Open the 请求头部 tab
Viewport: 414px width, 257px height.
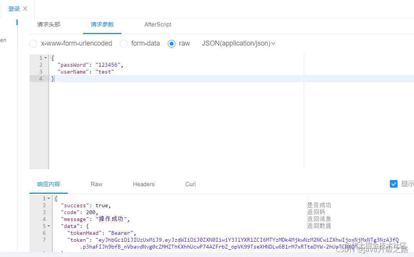tap(49, 24)
